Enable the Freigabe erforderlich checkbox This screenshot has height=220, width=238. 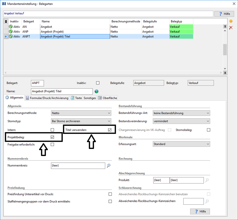coord(52,144)
